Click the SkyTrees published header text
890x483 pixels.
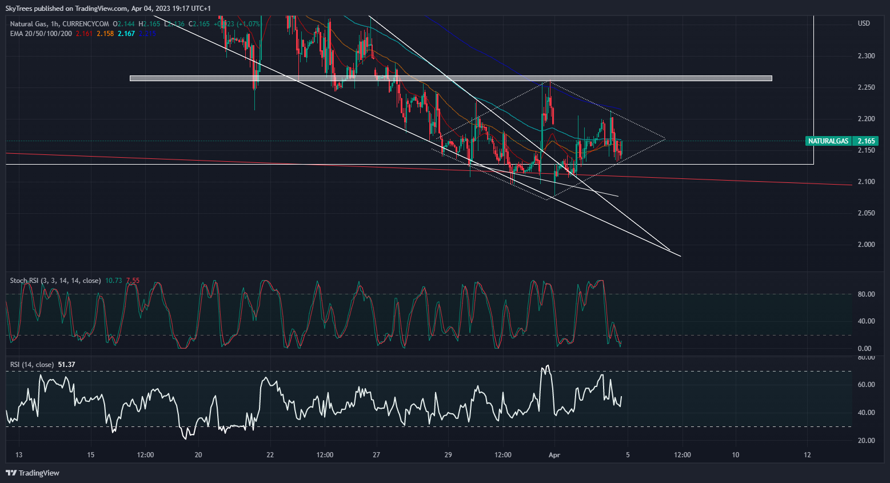(x=108, y=9)
